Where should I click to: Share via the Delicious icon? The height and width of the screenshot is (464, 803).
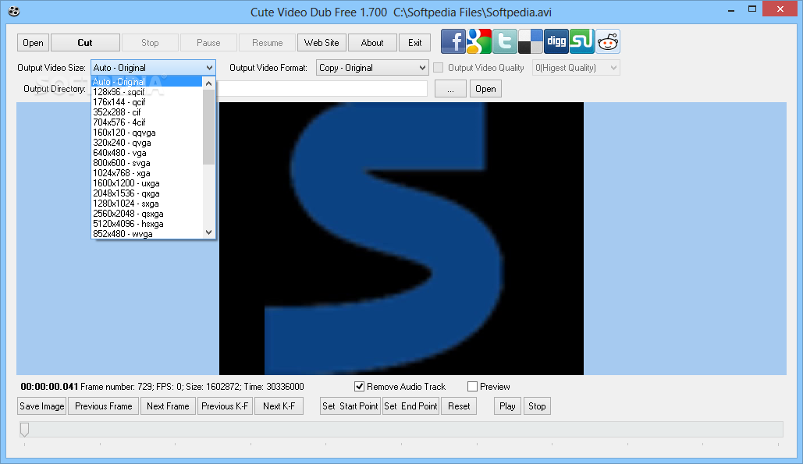click(531, 41)
